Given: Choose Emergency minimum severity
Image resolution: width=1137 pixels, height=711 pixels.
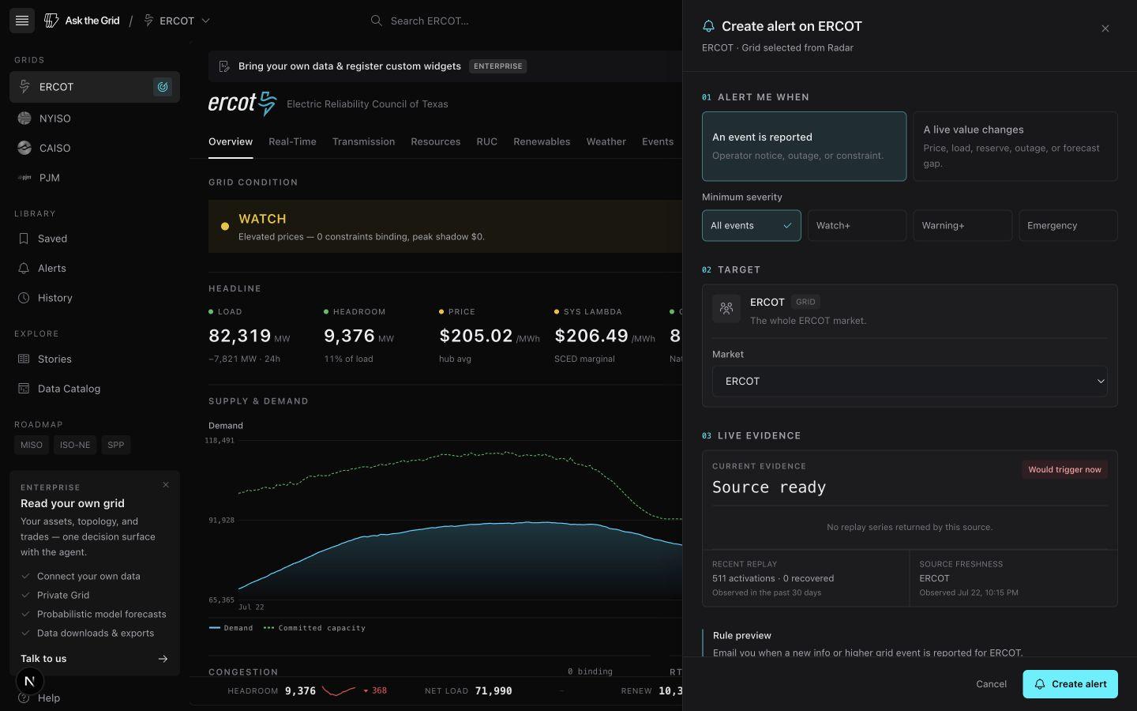Looking at the screenshot, I should [x=1068, y=226].
